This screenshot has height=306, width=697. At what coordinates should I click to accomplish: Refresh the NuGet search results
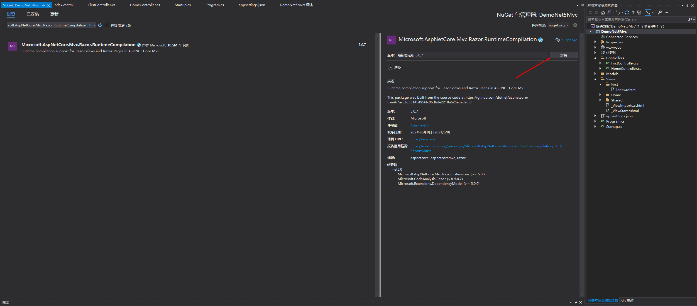(x=100, y=25)
